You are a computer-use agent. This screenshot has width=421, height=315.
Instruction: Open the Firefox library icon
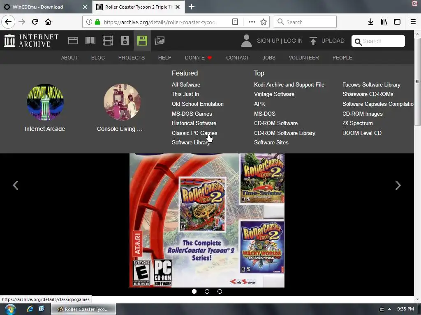click(x=384, y=22)
